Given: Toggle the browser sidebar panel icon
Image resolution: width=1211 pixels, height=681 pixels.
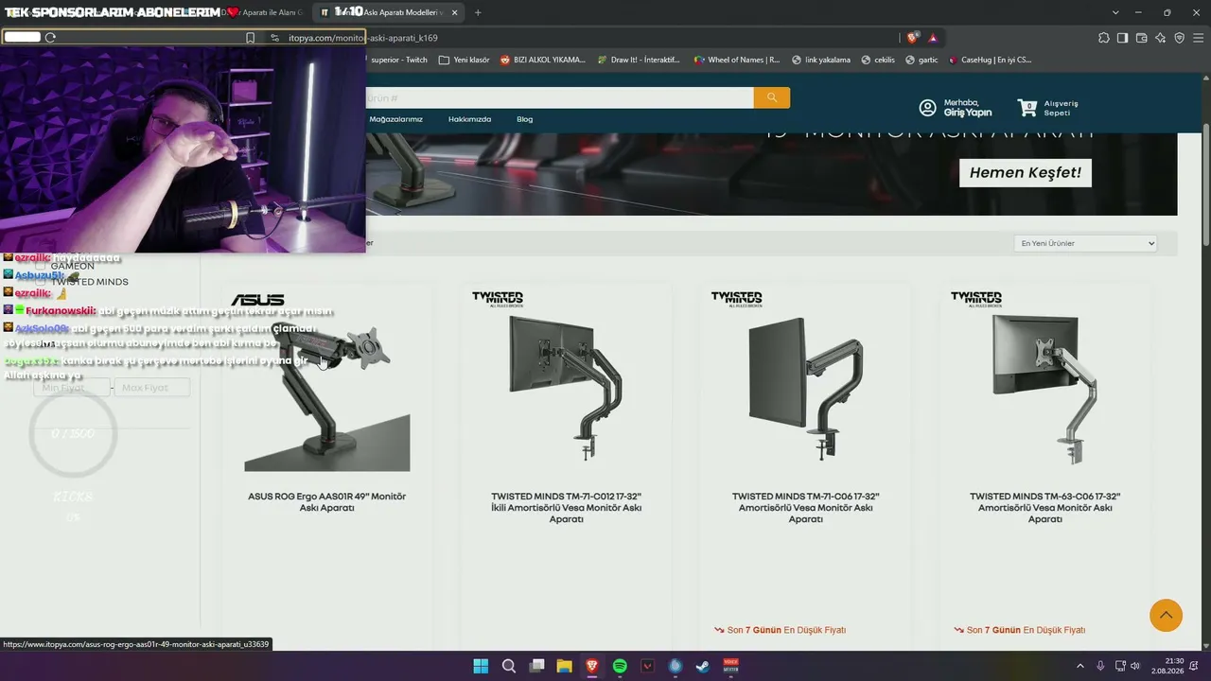Looking at the screenshot, I should pyautogui.click(x=1122, y=38).
